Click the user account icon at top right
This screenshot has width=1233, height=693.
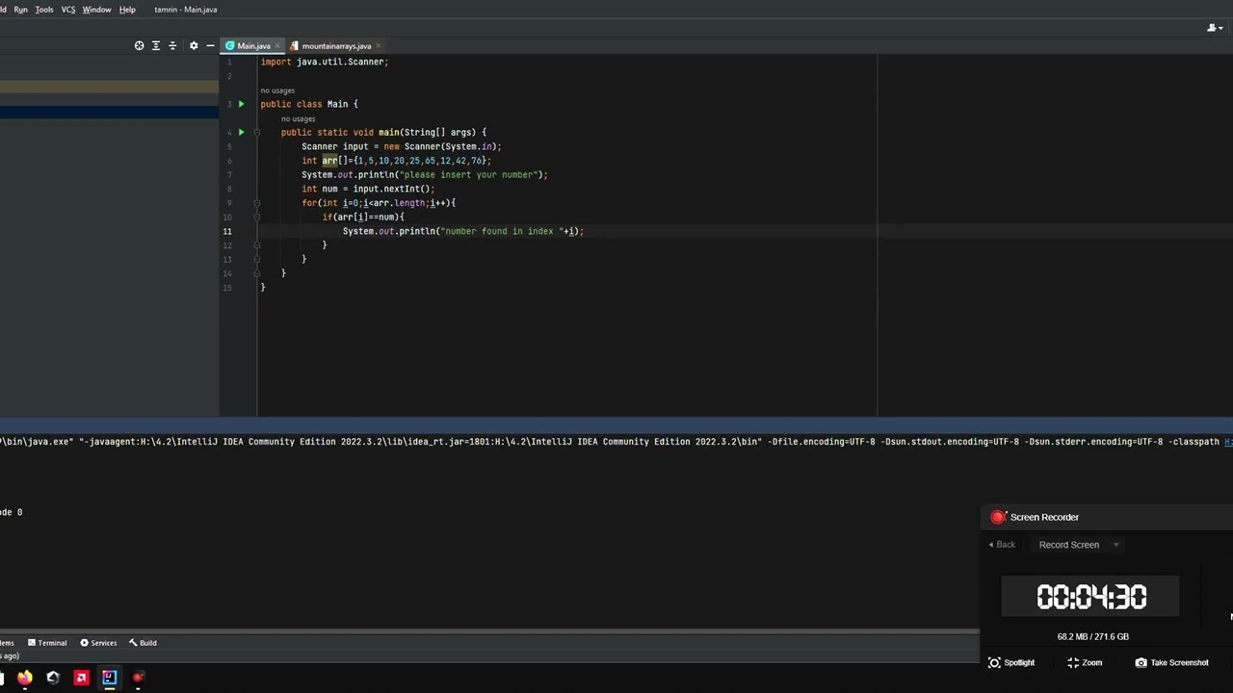coord(1214,27)
